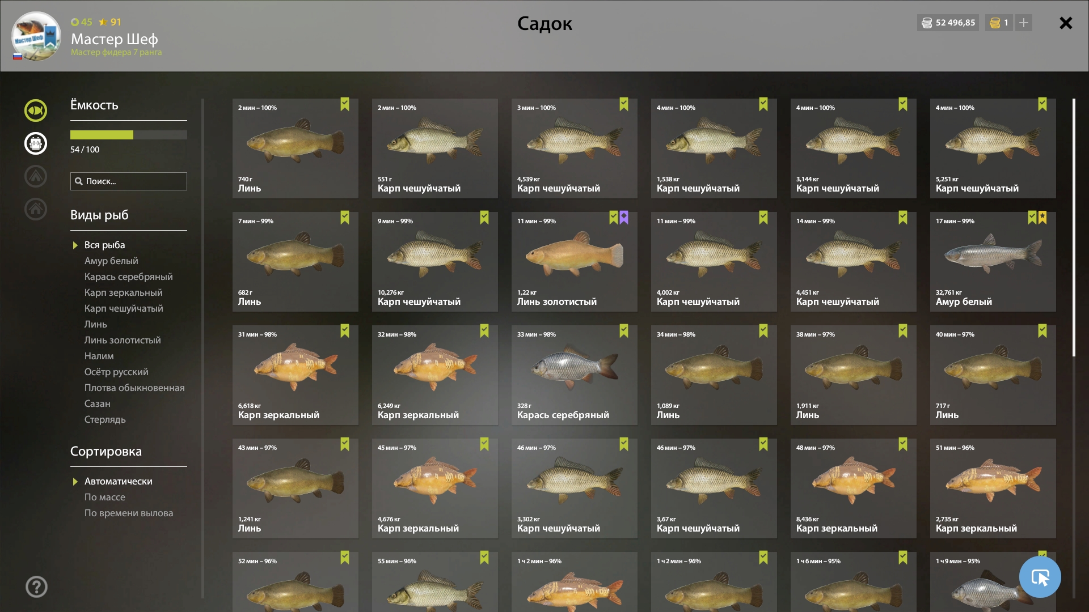Open the fish keepnet sidebar icon
Screen dimensions: 1089x612
(35, 110)
